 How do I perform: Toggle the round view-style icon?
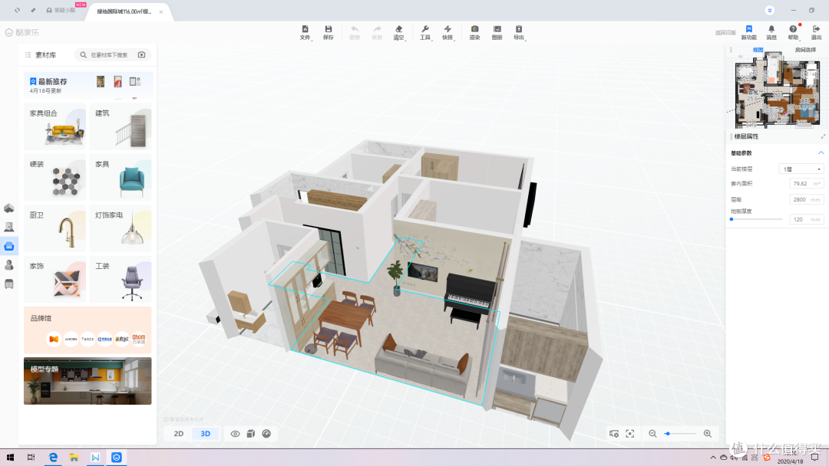[x=266, y=434]
